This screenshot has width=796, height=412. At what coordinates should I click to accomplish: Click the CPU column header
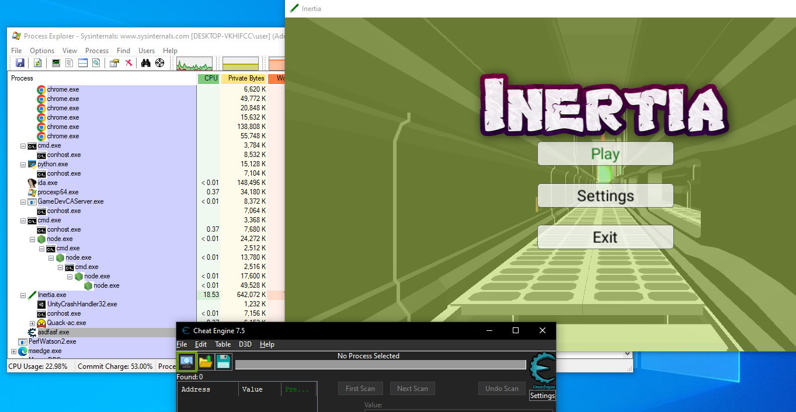[x=210, y=78]
